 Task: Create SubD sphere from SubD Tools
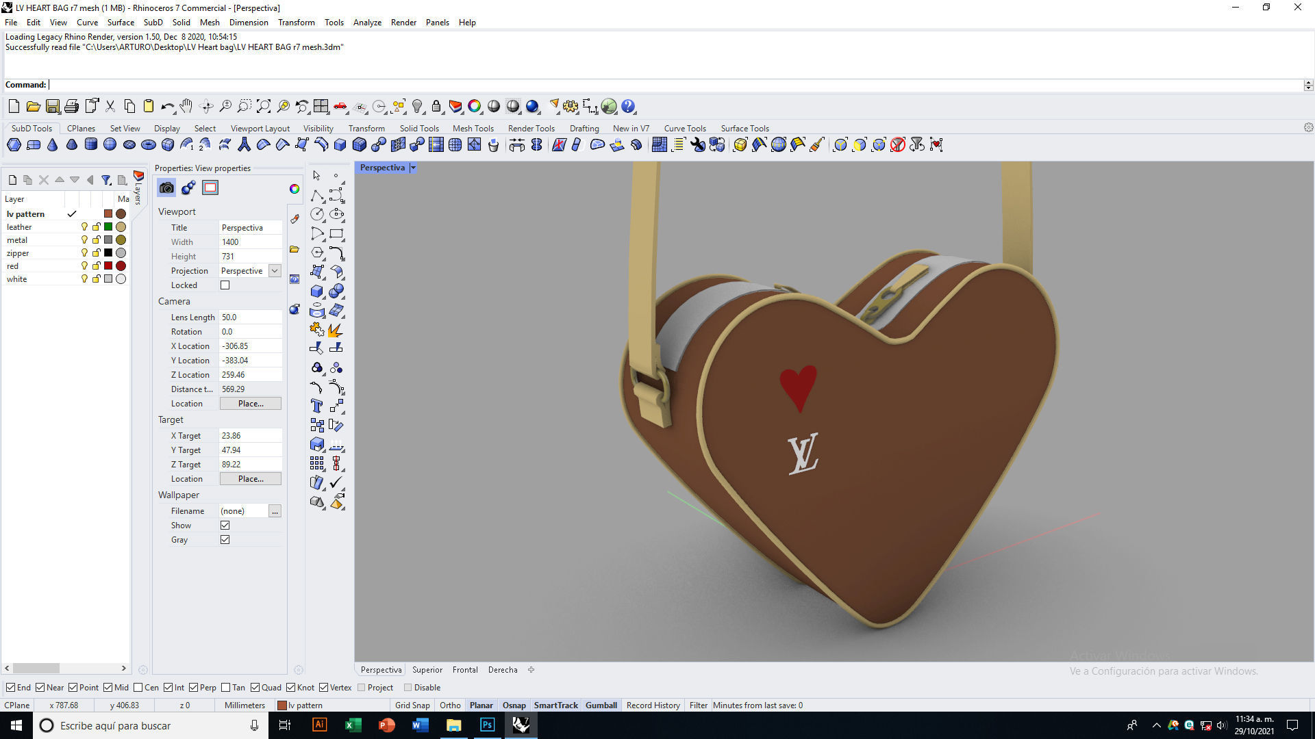[x=110, y=144]
